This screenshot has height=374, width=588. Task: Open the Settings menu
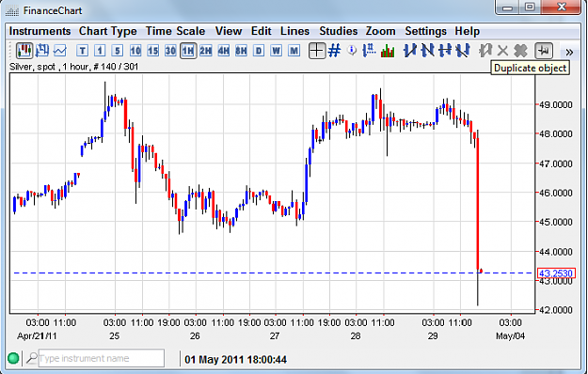tap(425, 31)
